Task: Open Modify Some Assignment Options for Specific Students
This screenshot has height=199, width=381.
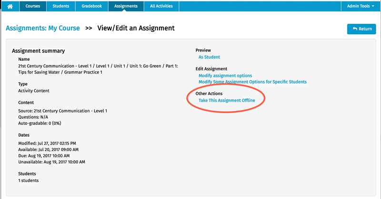Action: pos(252,82)
